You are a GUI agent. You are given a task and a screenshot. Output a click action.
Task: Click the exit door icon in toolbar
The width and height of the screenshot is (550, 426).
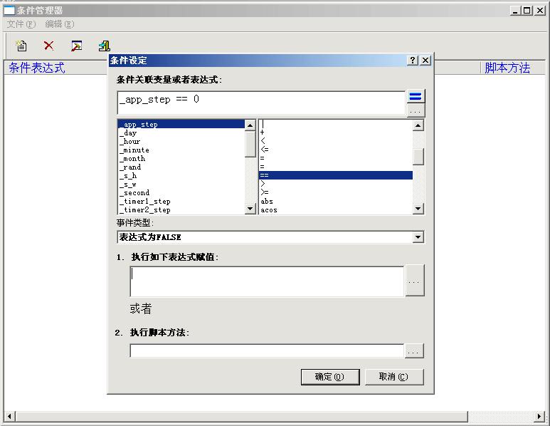pyautogui.click(x=104, y=46)
